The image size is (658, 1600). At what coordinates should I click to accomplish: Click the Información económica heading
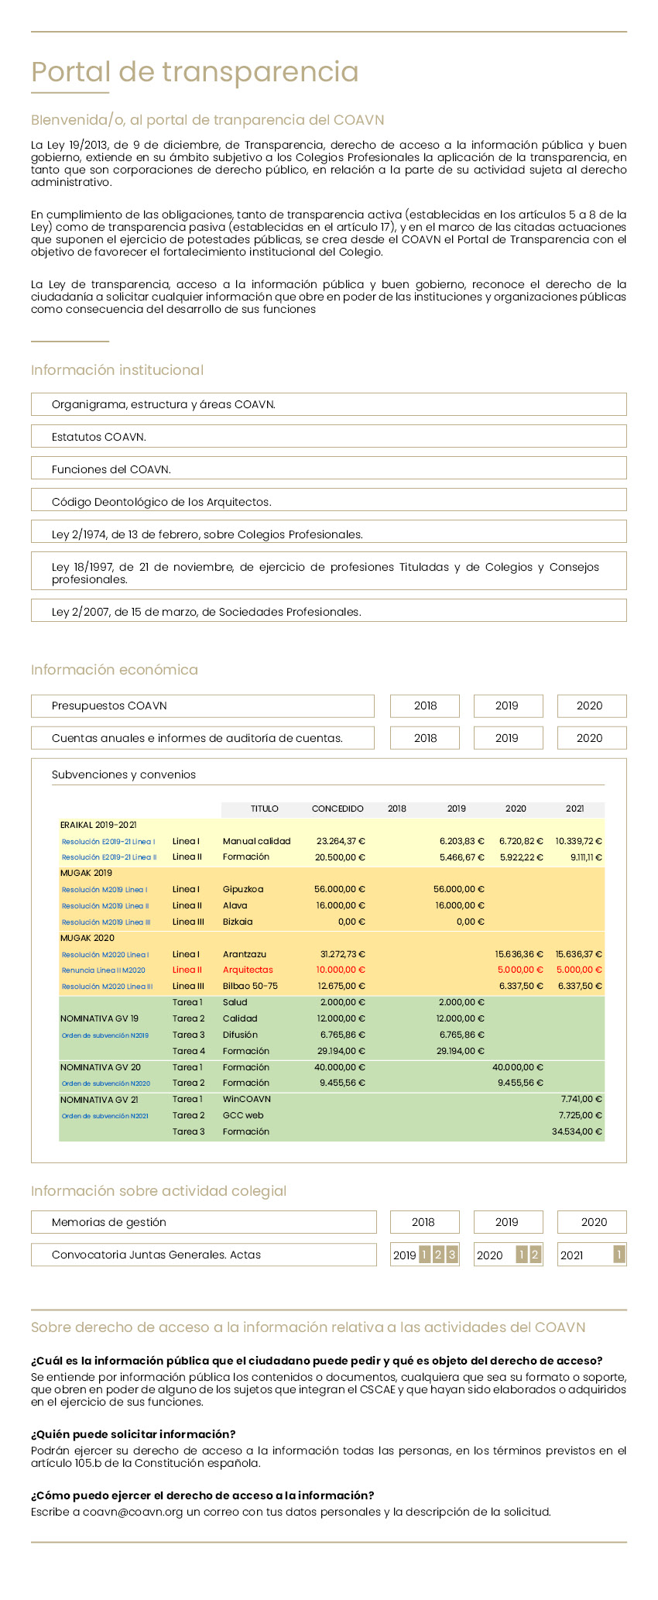click(115, 670)
